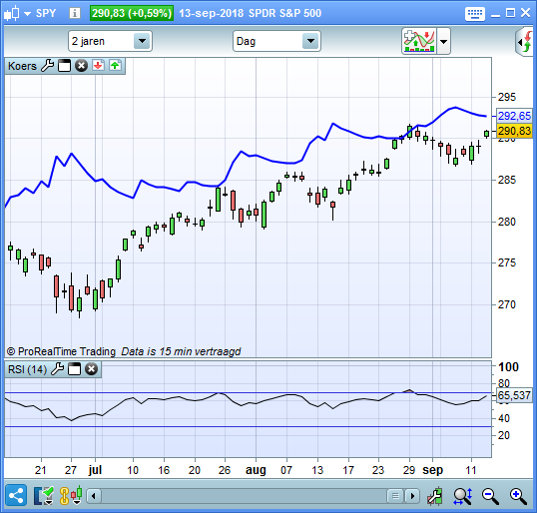Open the add indicator chart icon
537x513 pixels.
[419, 41]
